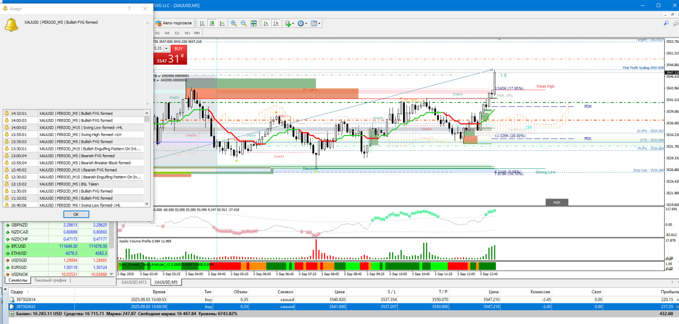Click the red BUY one-click button
This screenshot has height=324, width=679.
tap(178, 48)
